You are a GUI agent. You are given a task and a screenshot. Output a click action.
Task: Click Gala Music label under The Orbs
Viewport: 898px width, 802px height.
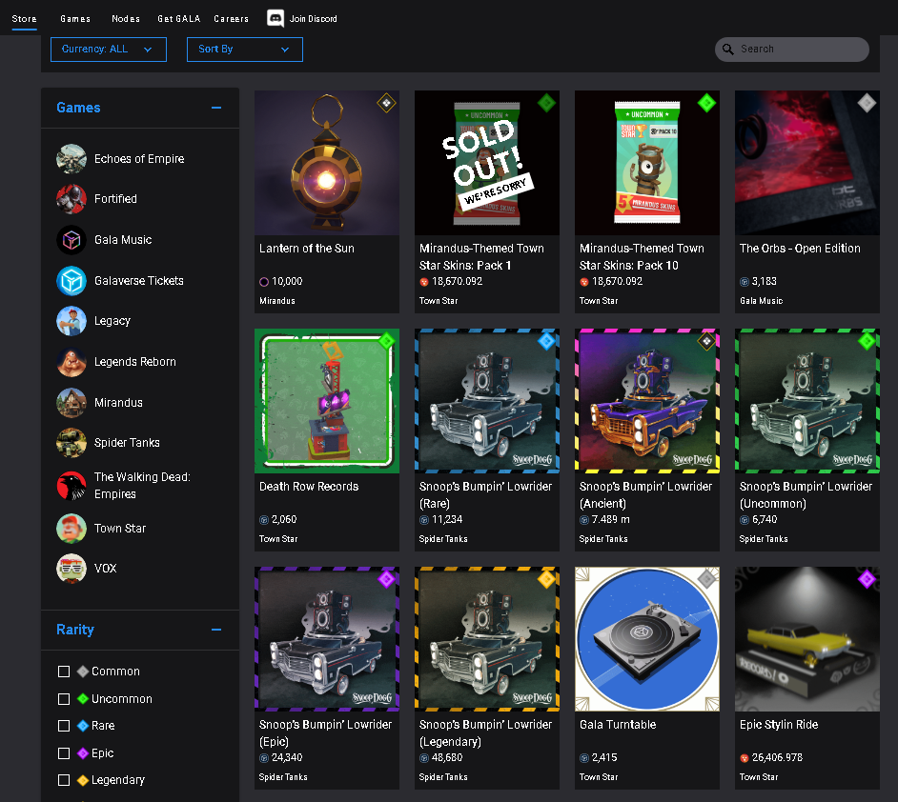[761, 301]
